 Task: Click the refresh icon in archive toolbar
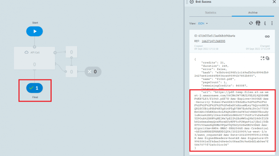point(250,23)
